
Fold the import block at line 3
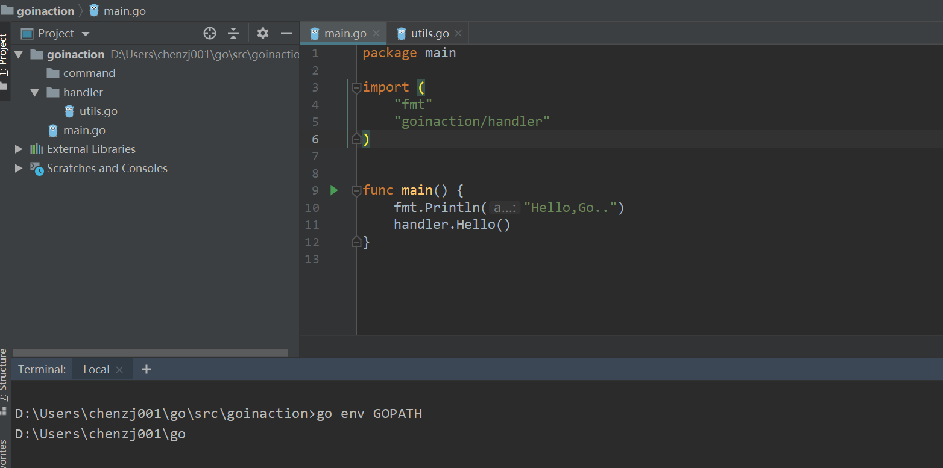click(356, 88)
